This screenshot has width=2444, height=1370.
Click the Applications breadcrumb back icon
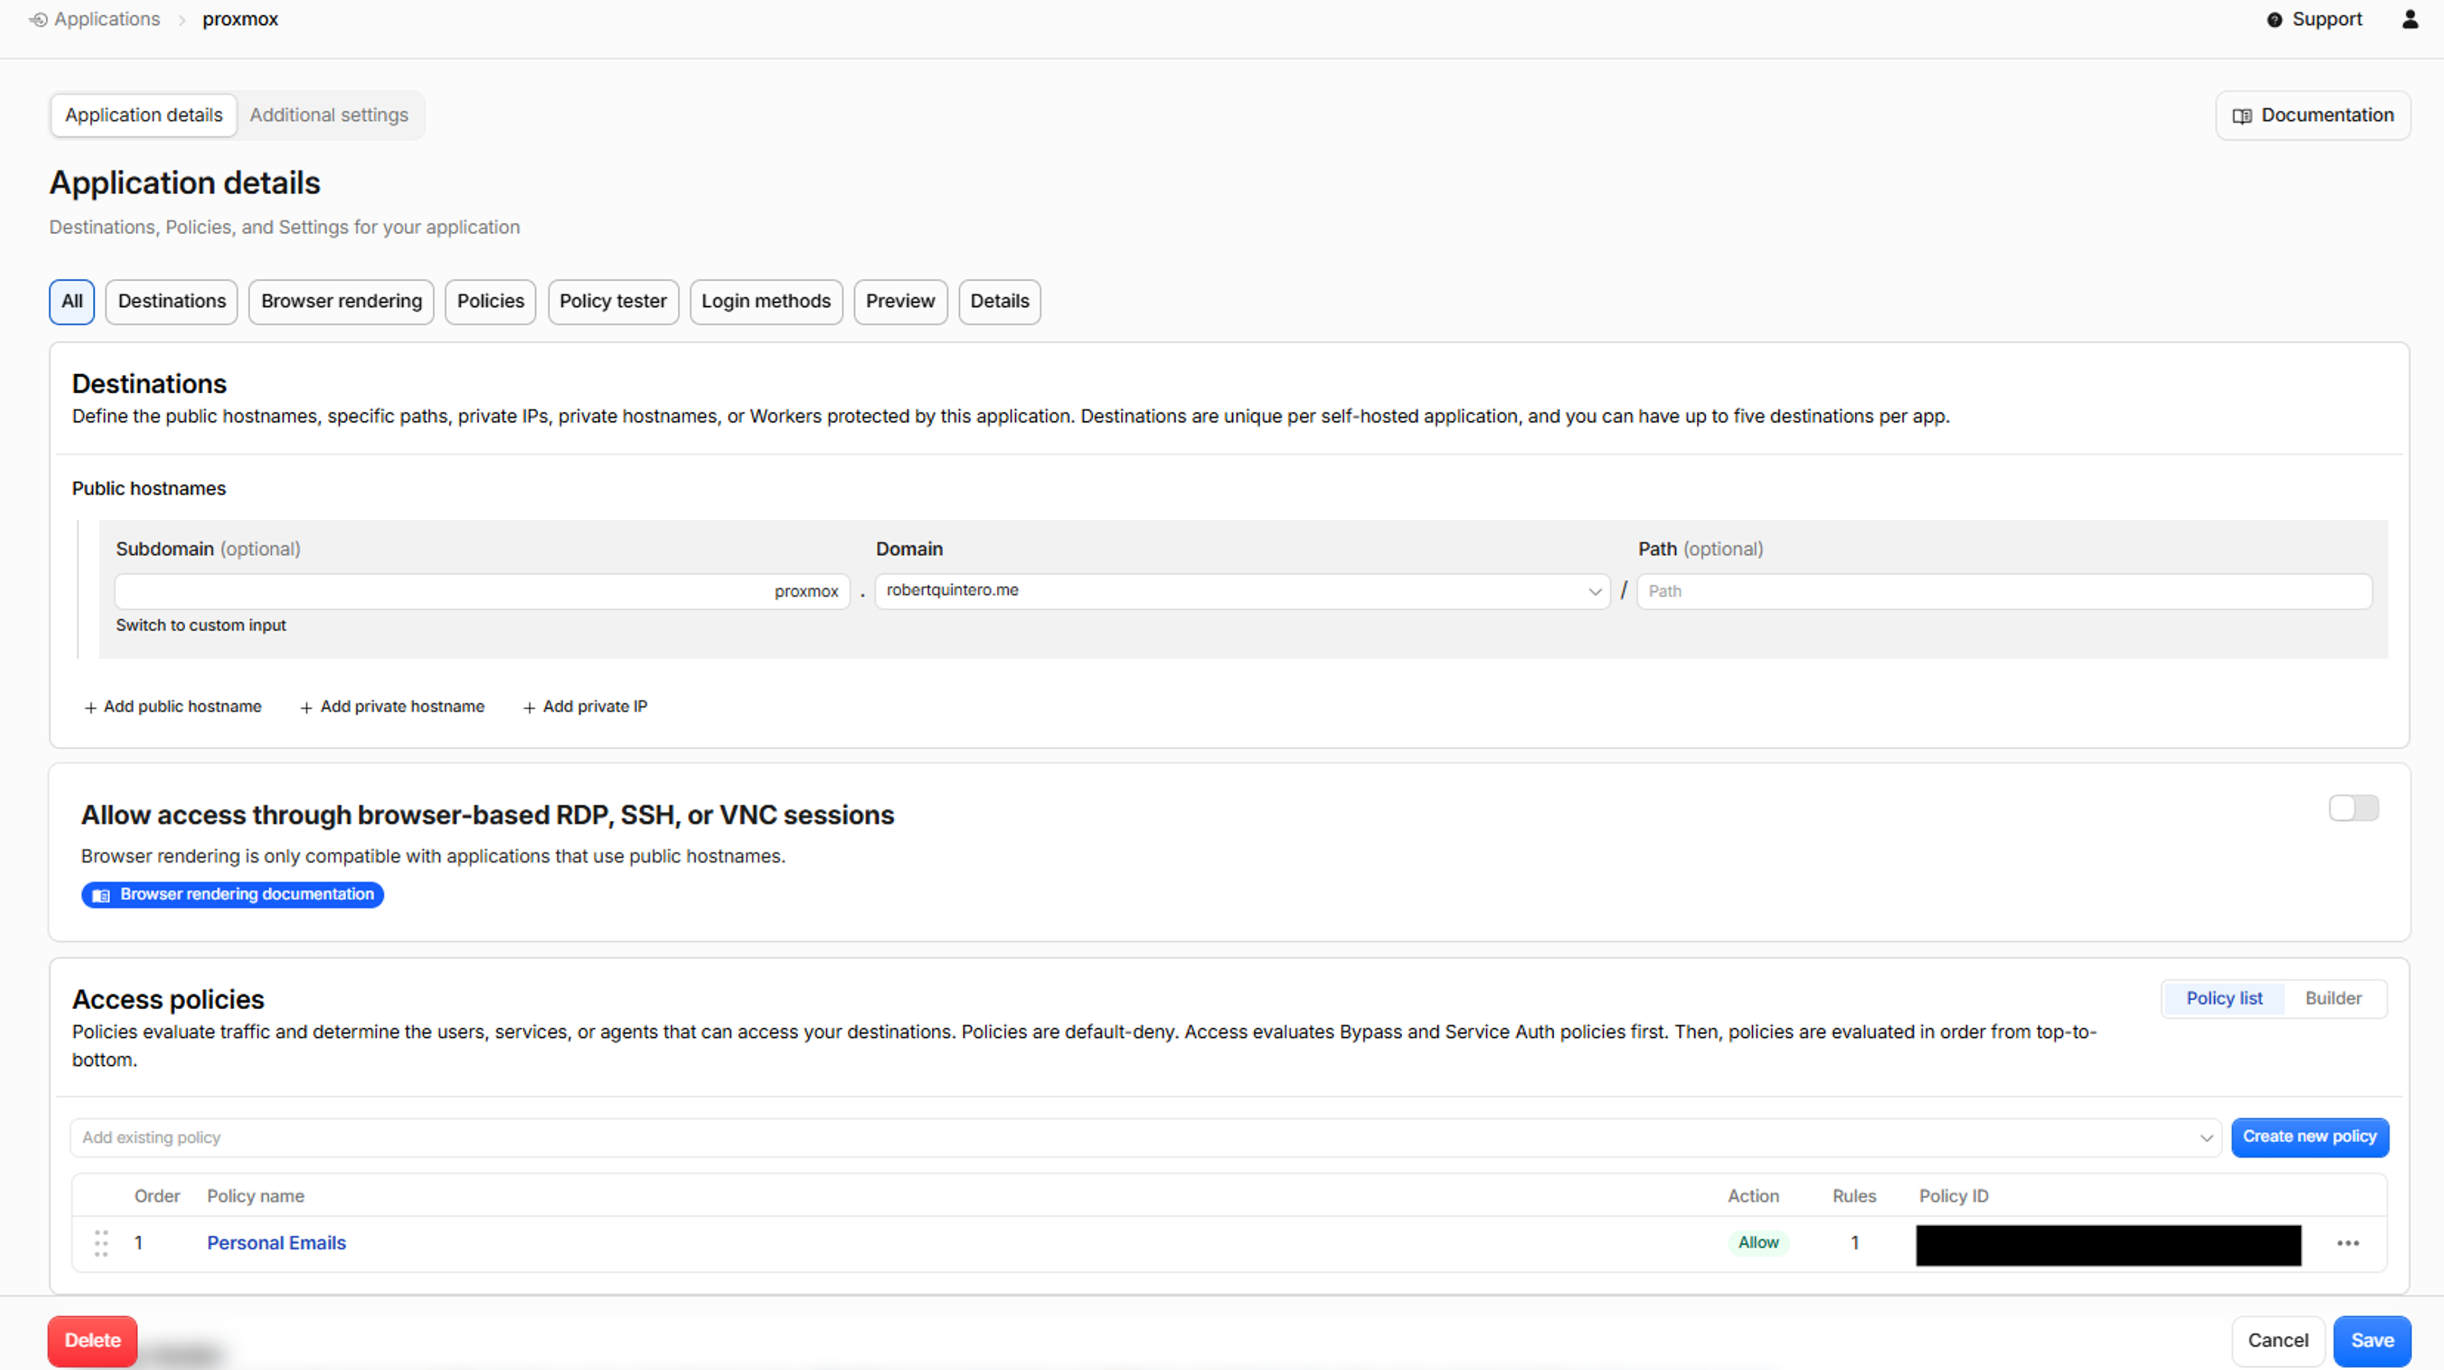pyautogui.click(x=38, y=19)
